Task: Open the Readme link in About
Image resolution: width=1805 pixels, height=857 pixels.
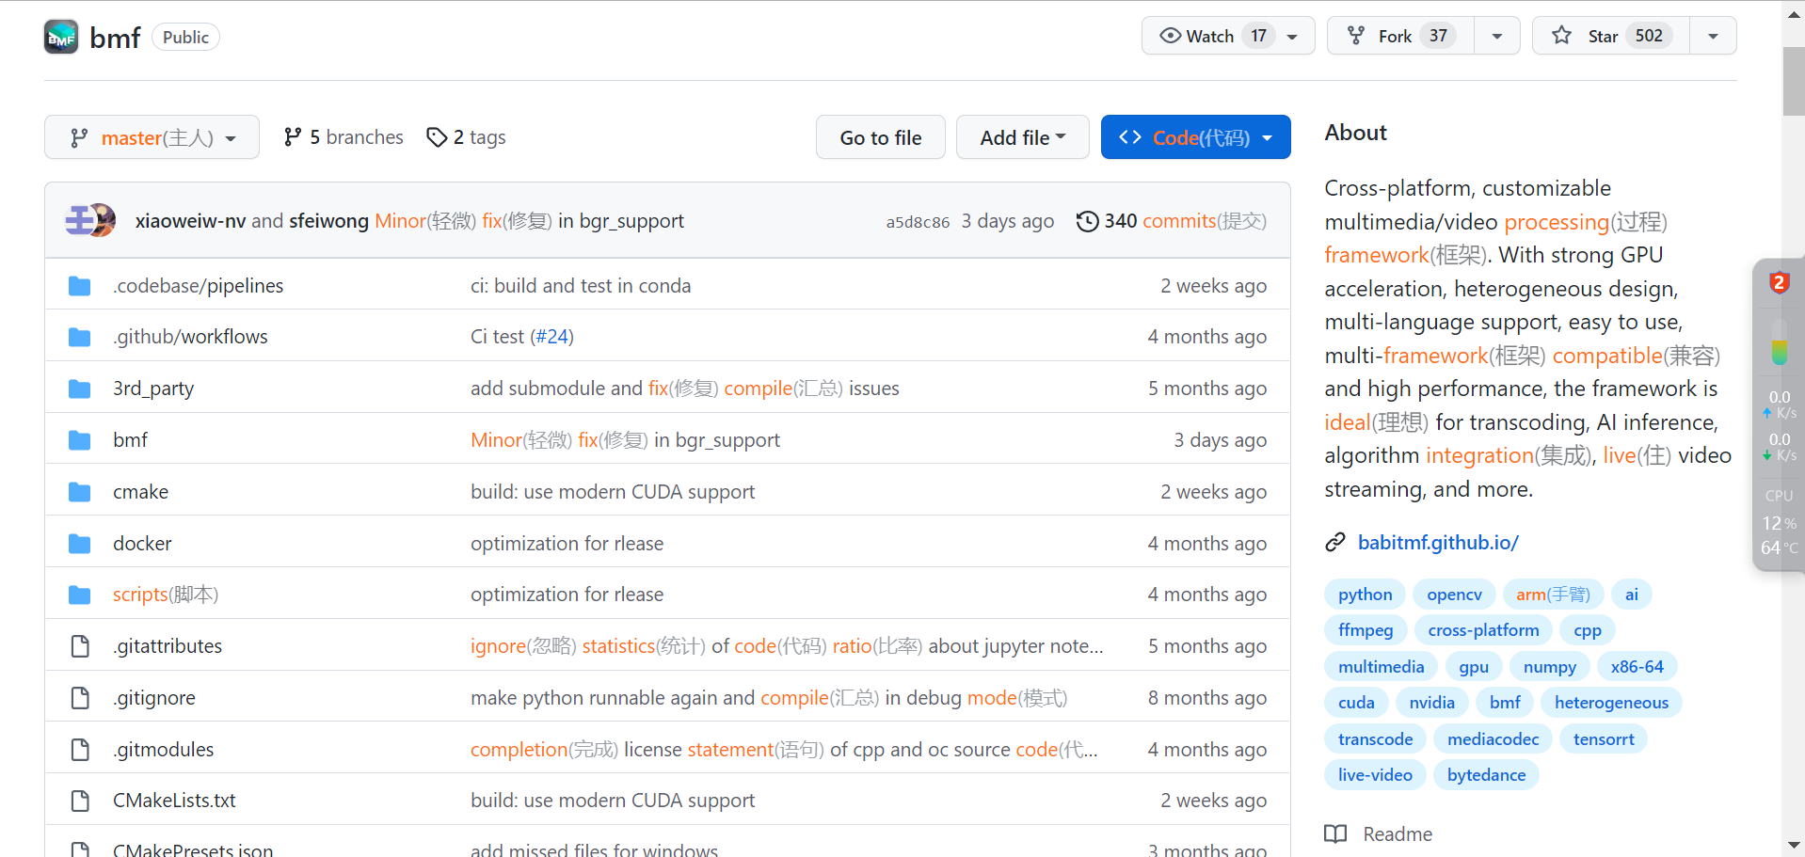Action: click(x=1398, y=834)
